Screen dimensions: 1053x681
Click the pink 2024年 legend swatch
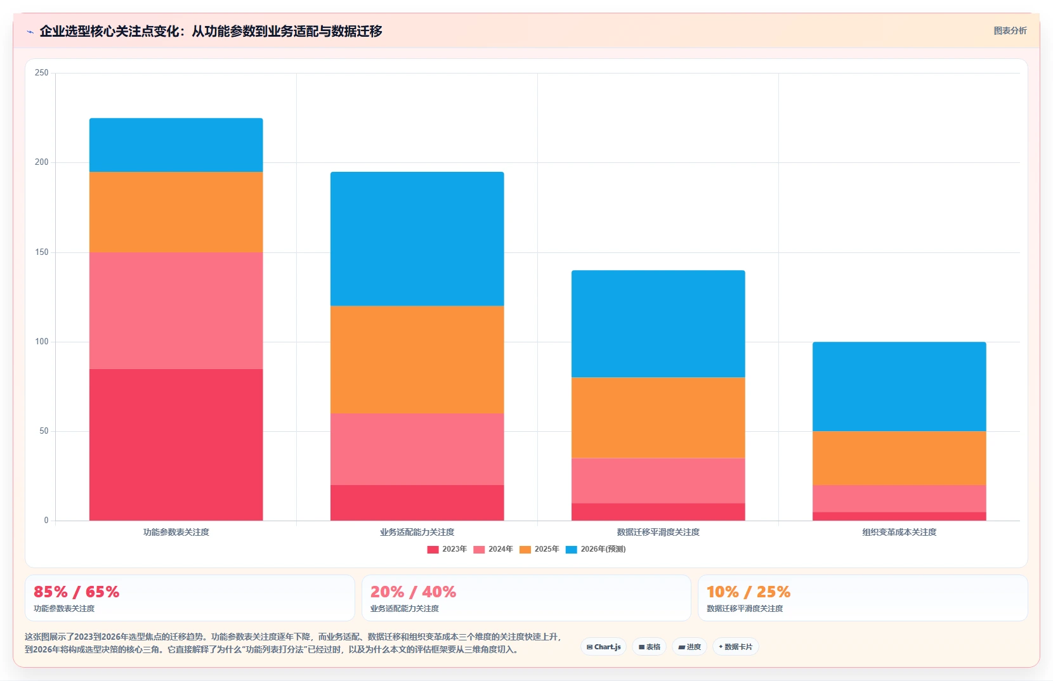click(x=479, y=549)
